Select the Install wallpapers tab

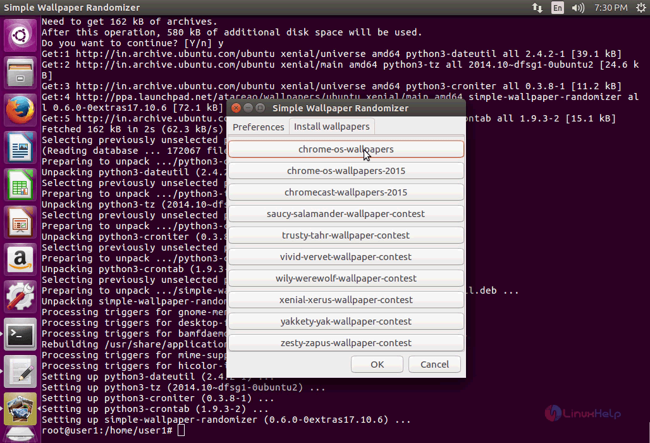pos(331,127)
